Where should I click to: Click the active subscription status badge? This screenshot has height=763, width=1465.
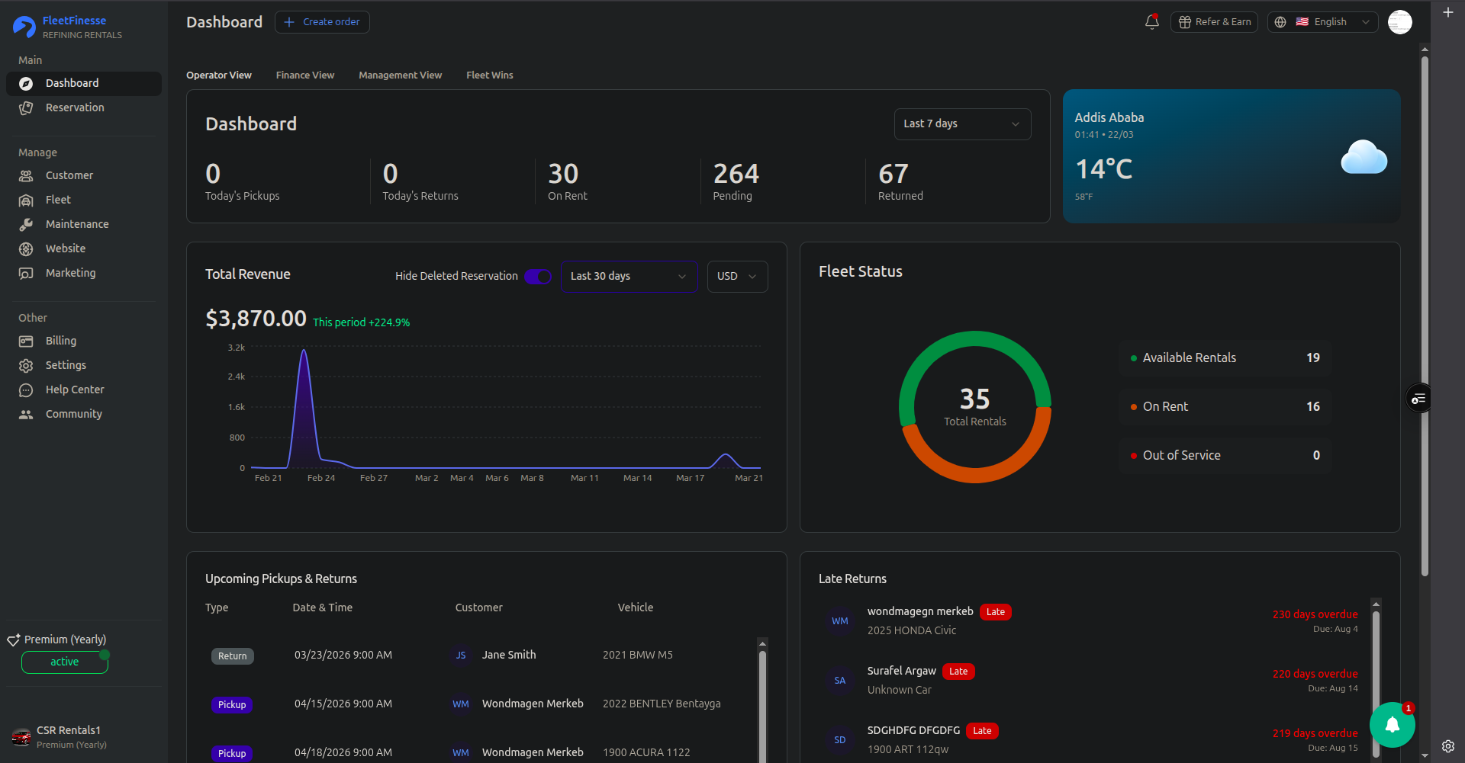65,662
